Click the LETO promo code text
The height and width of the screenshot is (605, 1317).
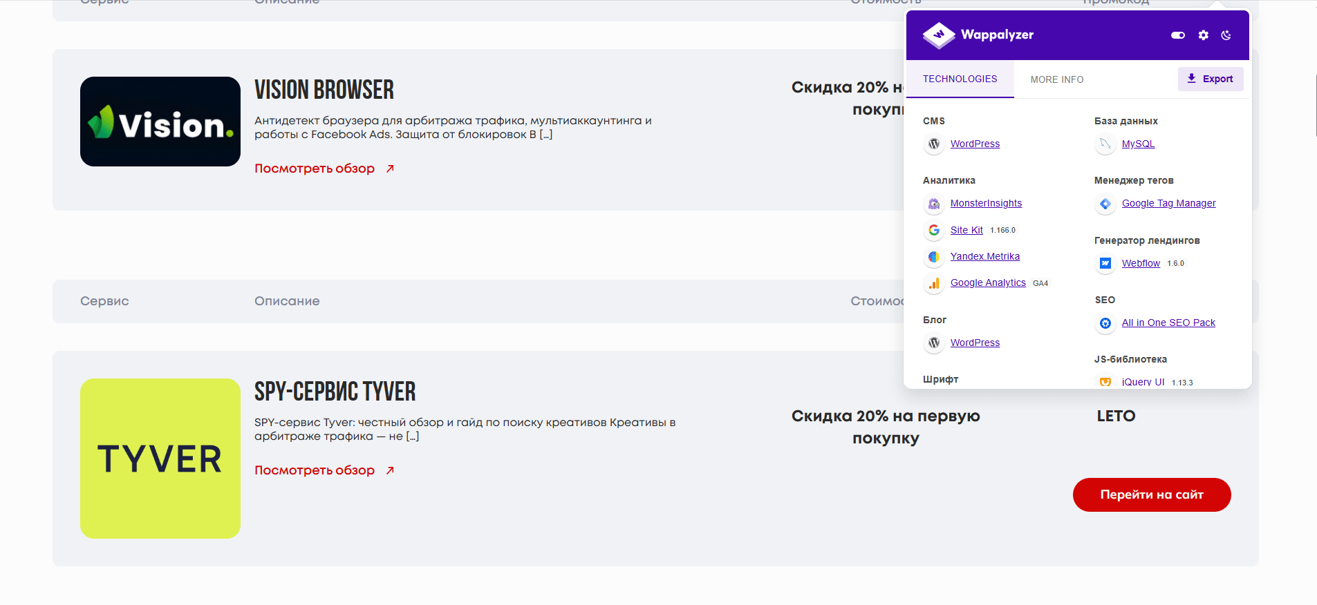1116,416
